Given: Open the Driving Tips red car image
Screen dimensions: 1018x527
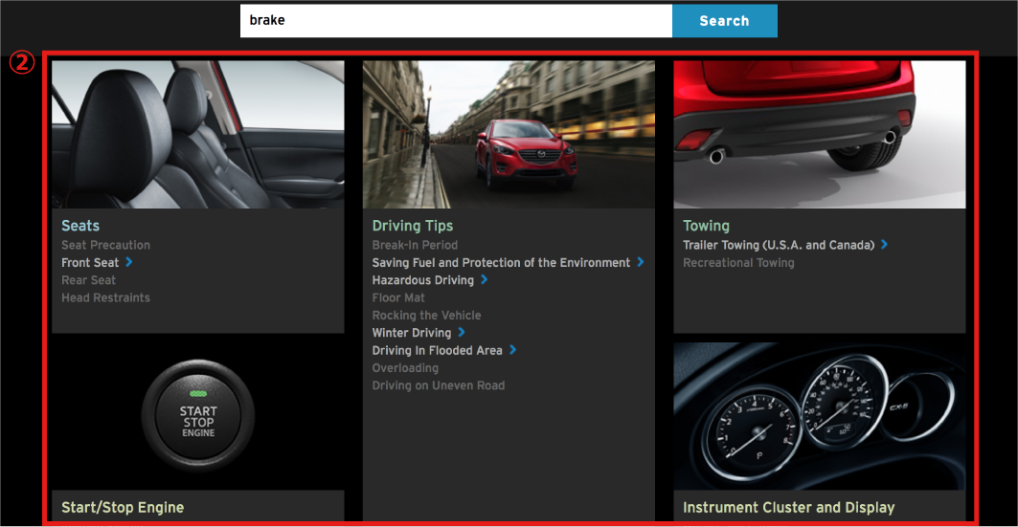Looking at the screenshot, I should click(509, 135).
